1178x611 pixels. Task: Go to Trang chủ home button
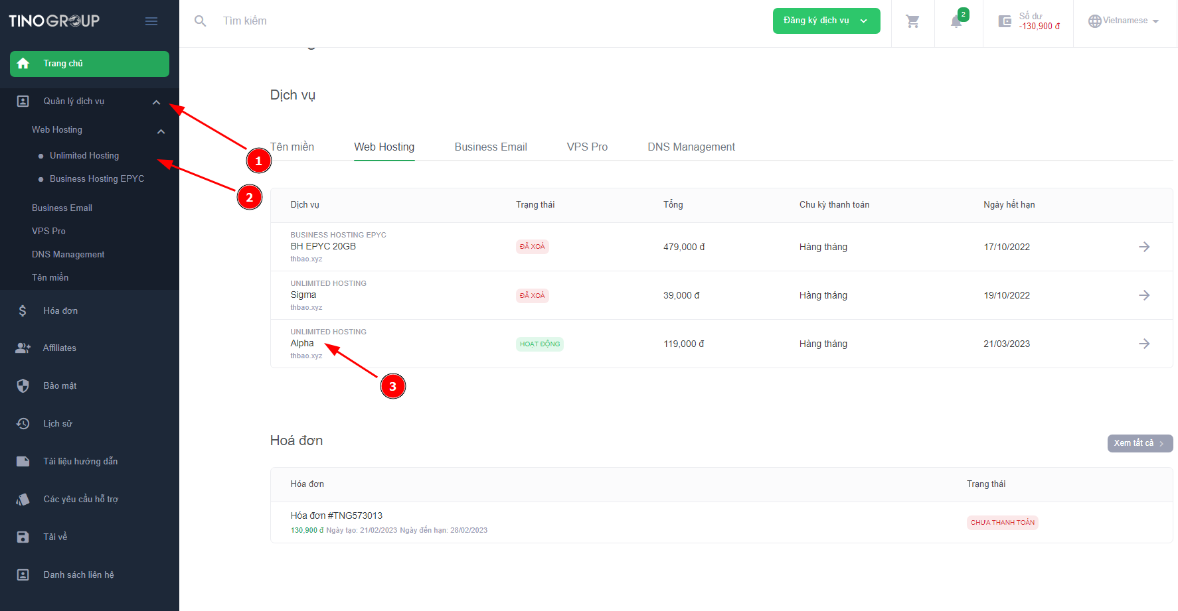tap(90, 64)
